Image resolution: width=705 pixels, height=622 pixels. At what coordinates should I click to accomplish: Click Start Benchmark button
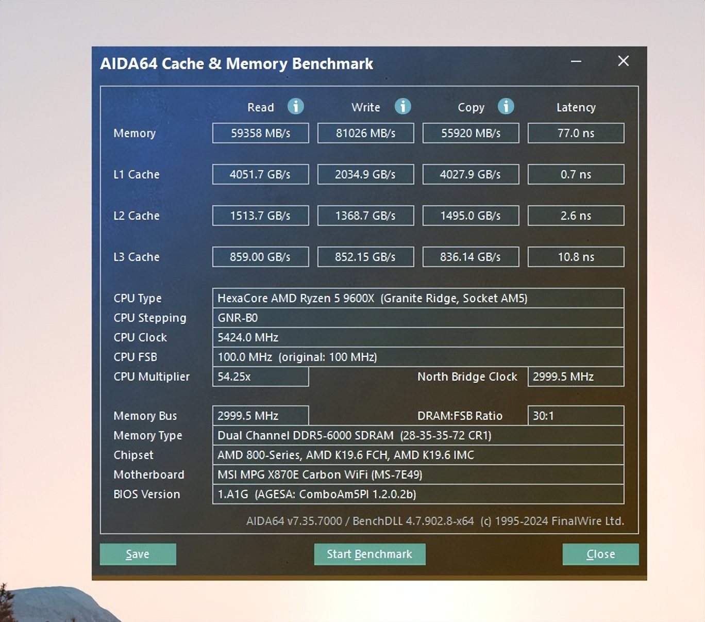point(370,554)
